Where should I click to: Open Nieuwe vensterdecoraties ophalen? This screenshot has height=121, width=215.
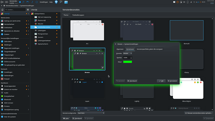[198, 113]
